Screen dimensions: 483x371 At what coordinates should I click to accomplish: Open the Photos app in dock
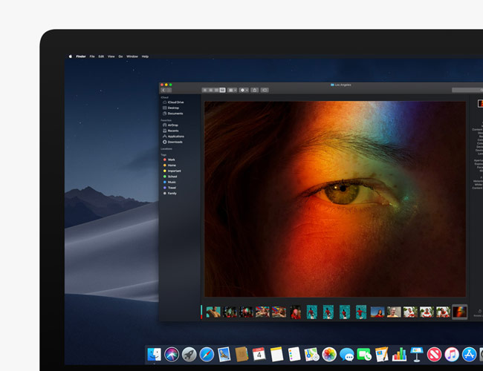pyautogui.click(x=328, y=355)
